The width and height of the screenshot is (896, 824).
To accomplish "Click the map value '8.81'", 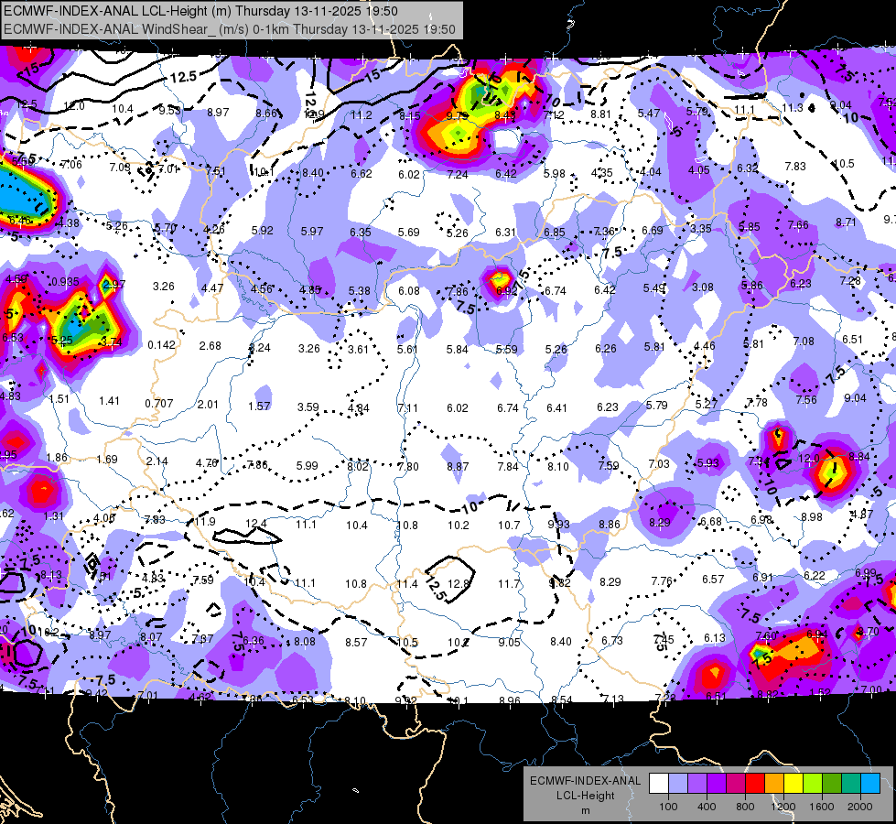I will click(x=600, y=114).
